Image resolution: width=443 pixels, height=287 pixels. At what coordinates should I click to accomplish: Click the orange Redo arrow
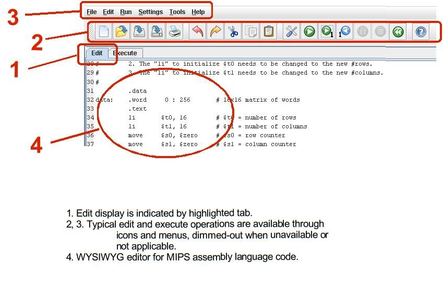click(x=215, y=31)
